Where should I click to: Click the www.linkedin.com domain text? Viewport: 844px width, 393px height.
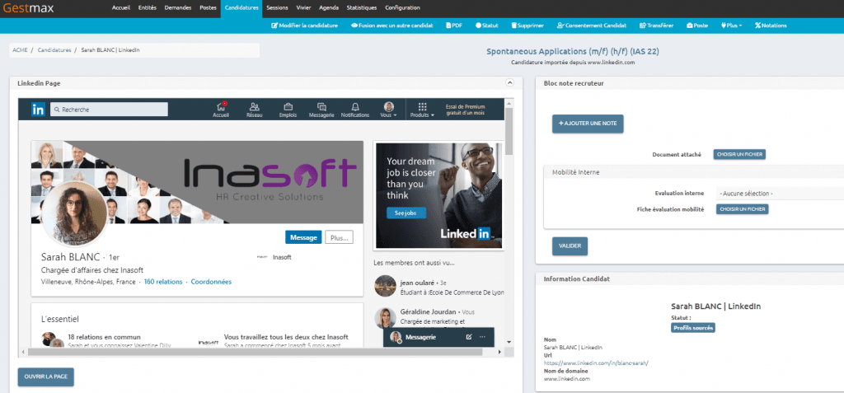click(567, 378)
